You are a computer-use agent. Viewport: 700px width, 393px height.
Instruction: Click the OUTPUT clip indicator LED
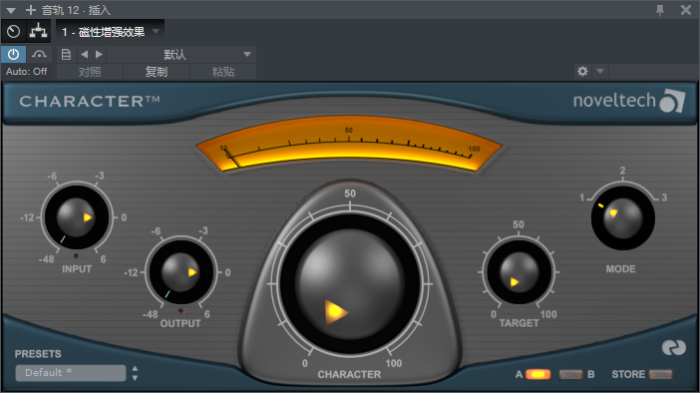(180, 311)
